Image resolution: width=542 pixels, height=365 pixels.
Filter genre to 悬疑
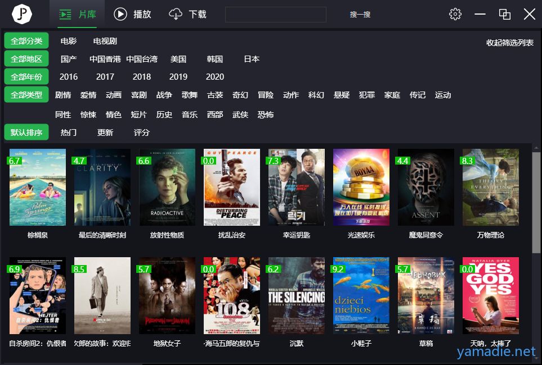(341, 95)
